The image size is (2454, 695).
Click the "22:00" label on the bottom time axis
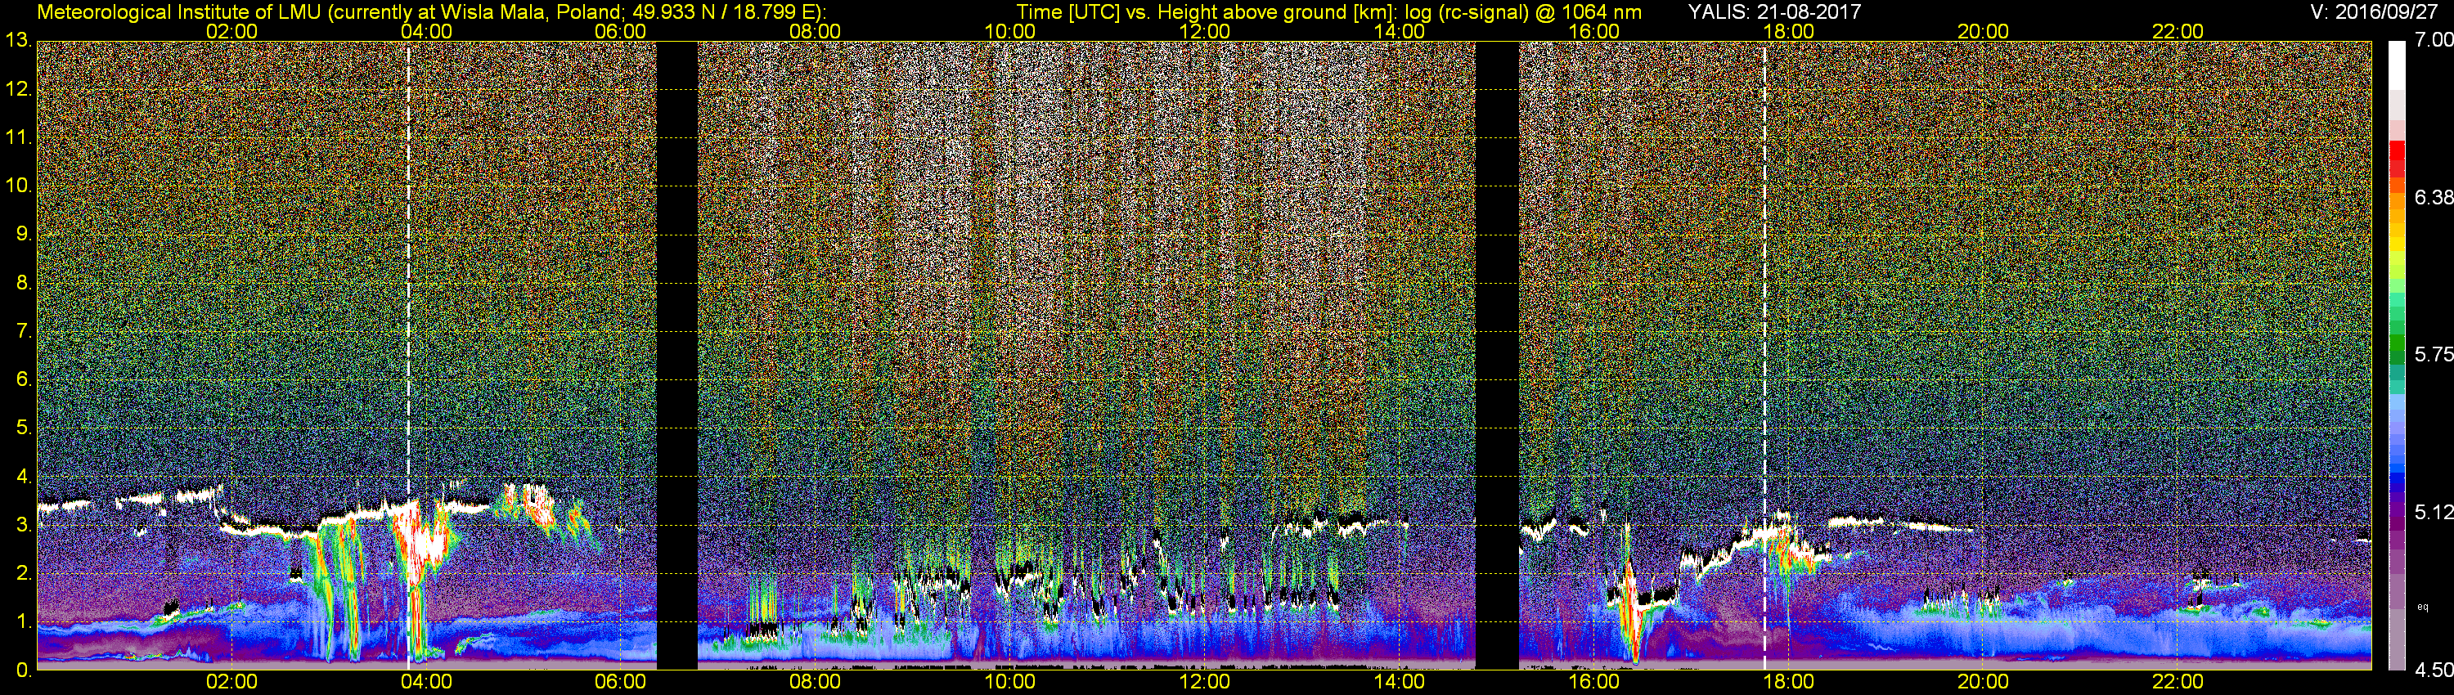pyautogui.click(x=2178, y=682)
